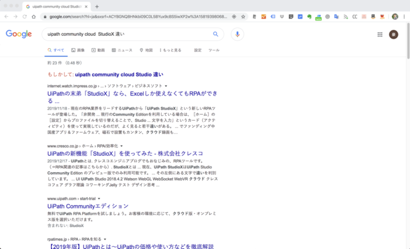This screenshot has width=410, height=249.
Task: Click the strikethrough StudioX missing-term text
Action: pyautogui.click(x=77, y=226)
